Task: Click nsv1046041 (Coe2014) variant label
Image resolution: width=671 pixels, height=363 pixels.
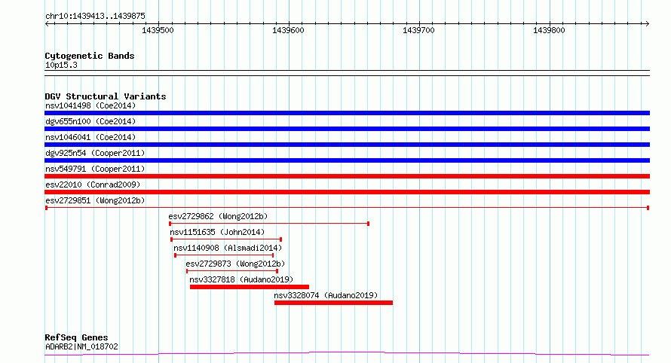Action: [90, 137]
